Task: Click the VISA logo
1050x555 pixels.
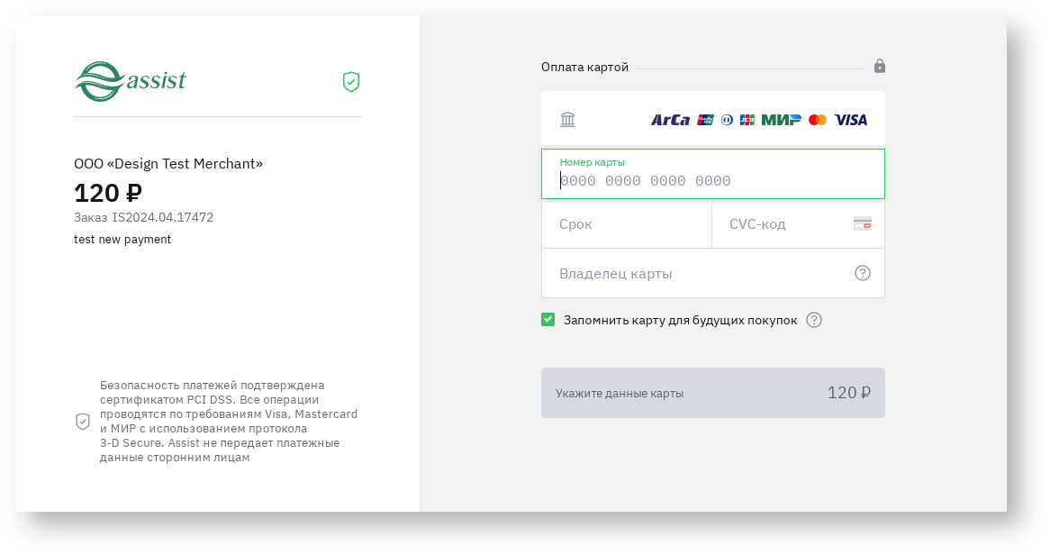Action: click(x=851, y=120)
